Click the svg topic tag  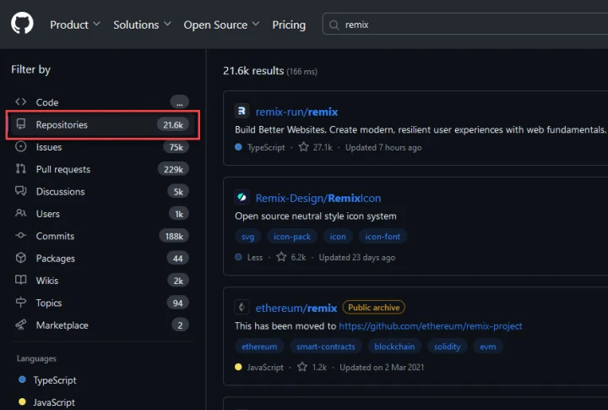tap(247, 237)
